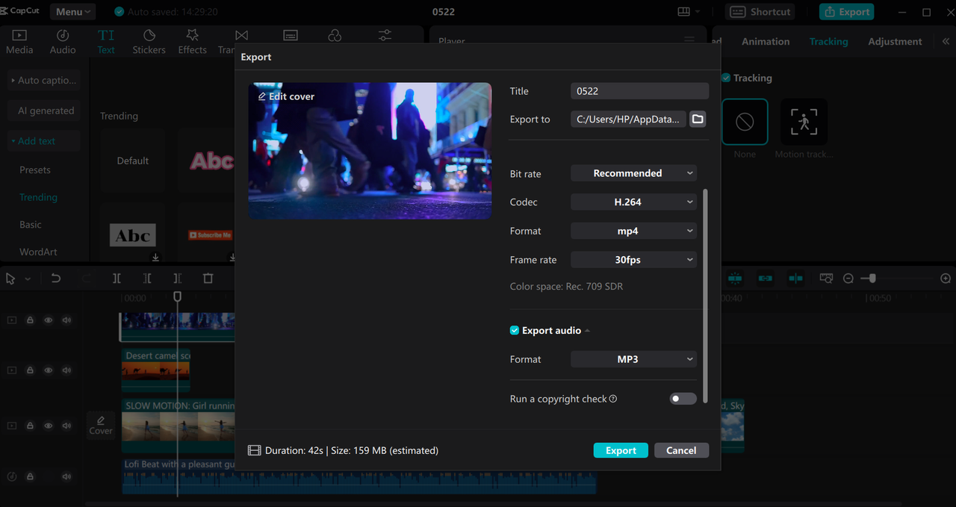
Task: Hide the Desert camel track eye icon
Action: [x=49, y=370]
